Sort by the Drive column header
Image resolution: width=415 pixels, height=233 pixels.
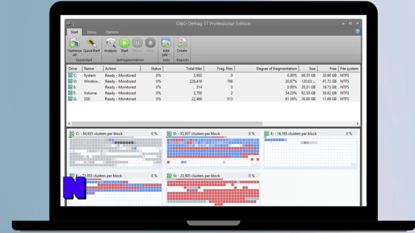point(75,68)
